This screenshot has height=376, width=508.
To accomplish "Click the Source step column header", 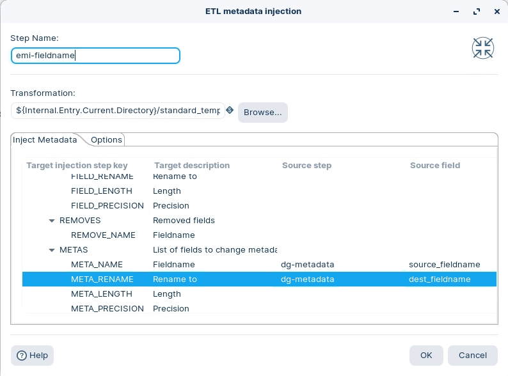I will (306, 165).
